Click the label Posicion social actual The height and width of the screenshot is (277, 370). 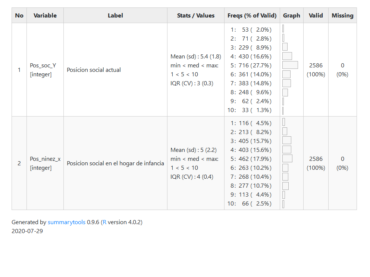94,70
